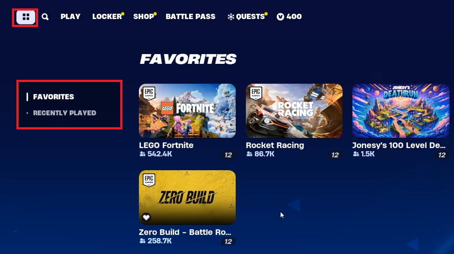
Task: Select Recently Played in the sidebar
Action: [x=64, y=113]
